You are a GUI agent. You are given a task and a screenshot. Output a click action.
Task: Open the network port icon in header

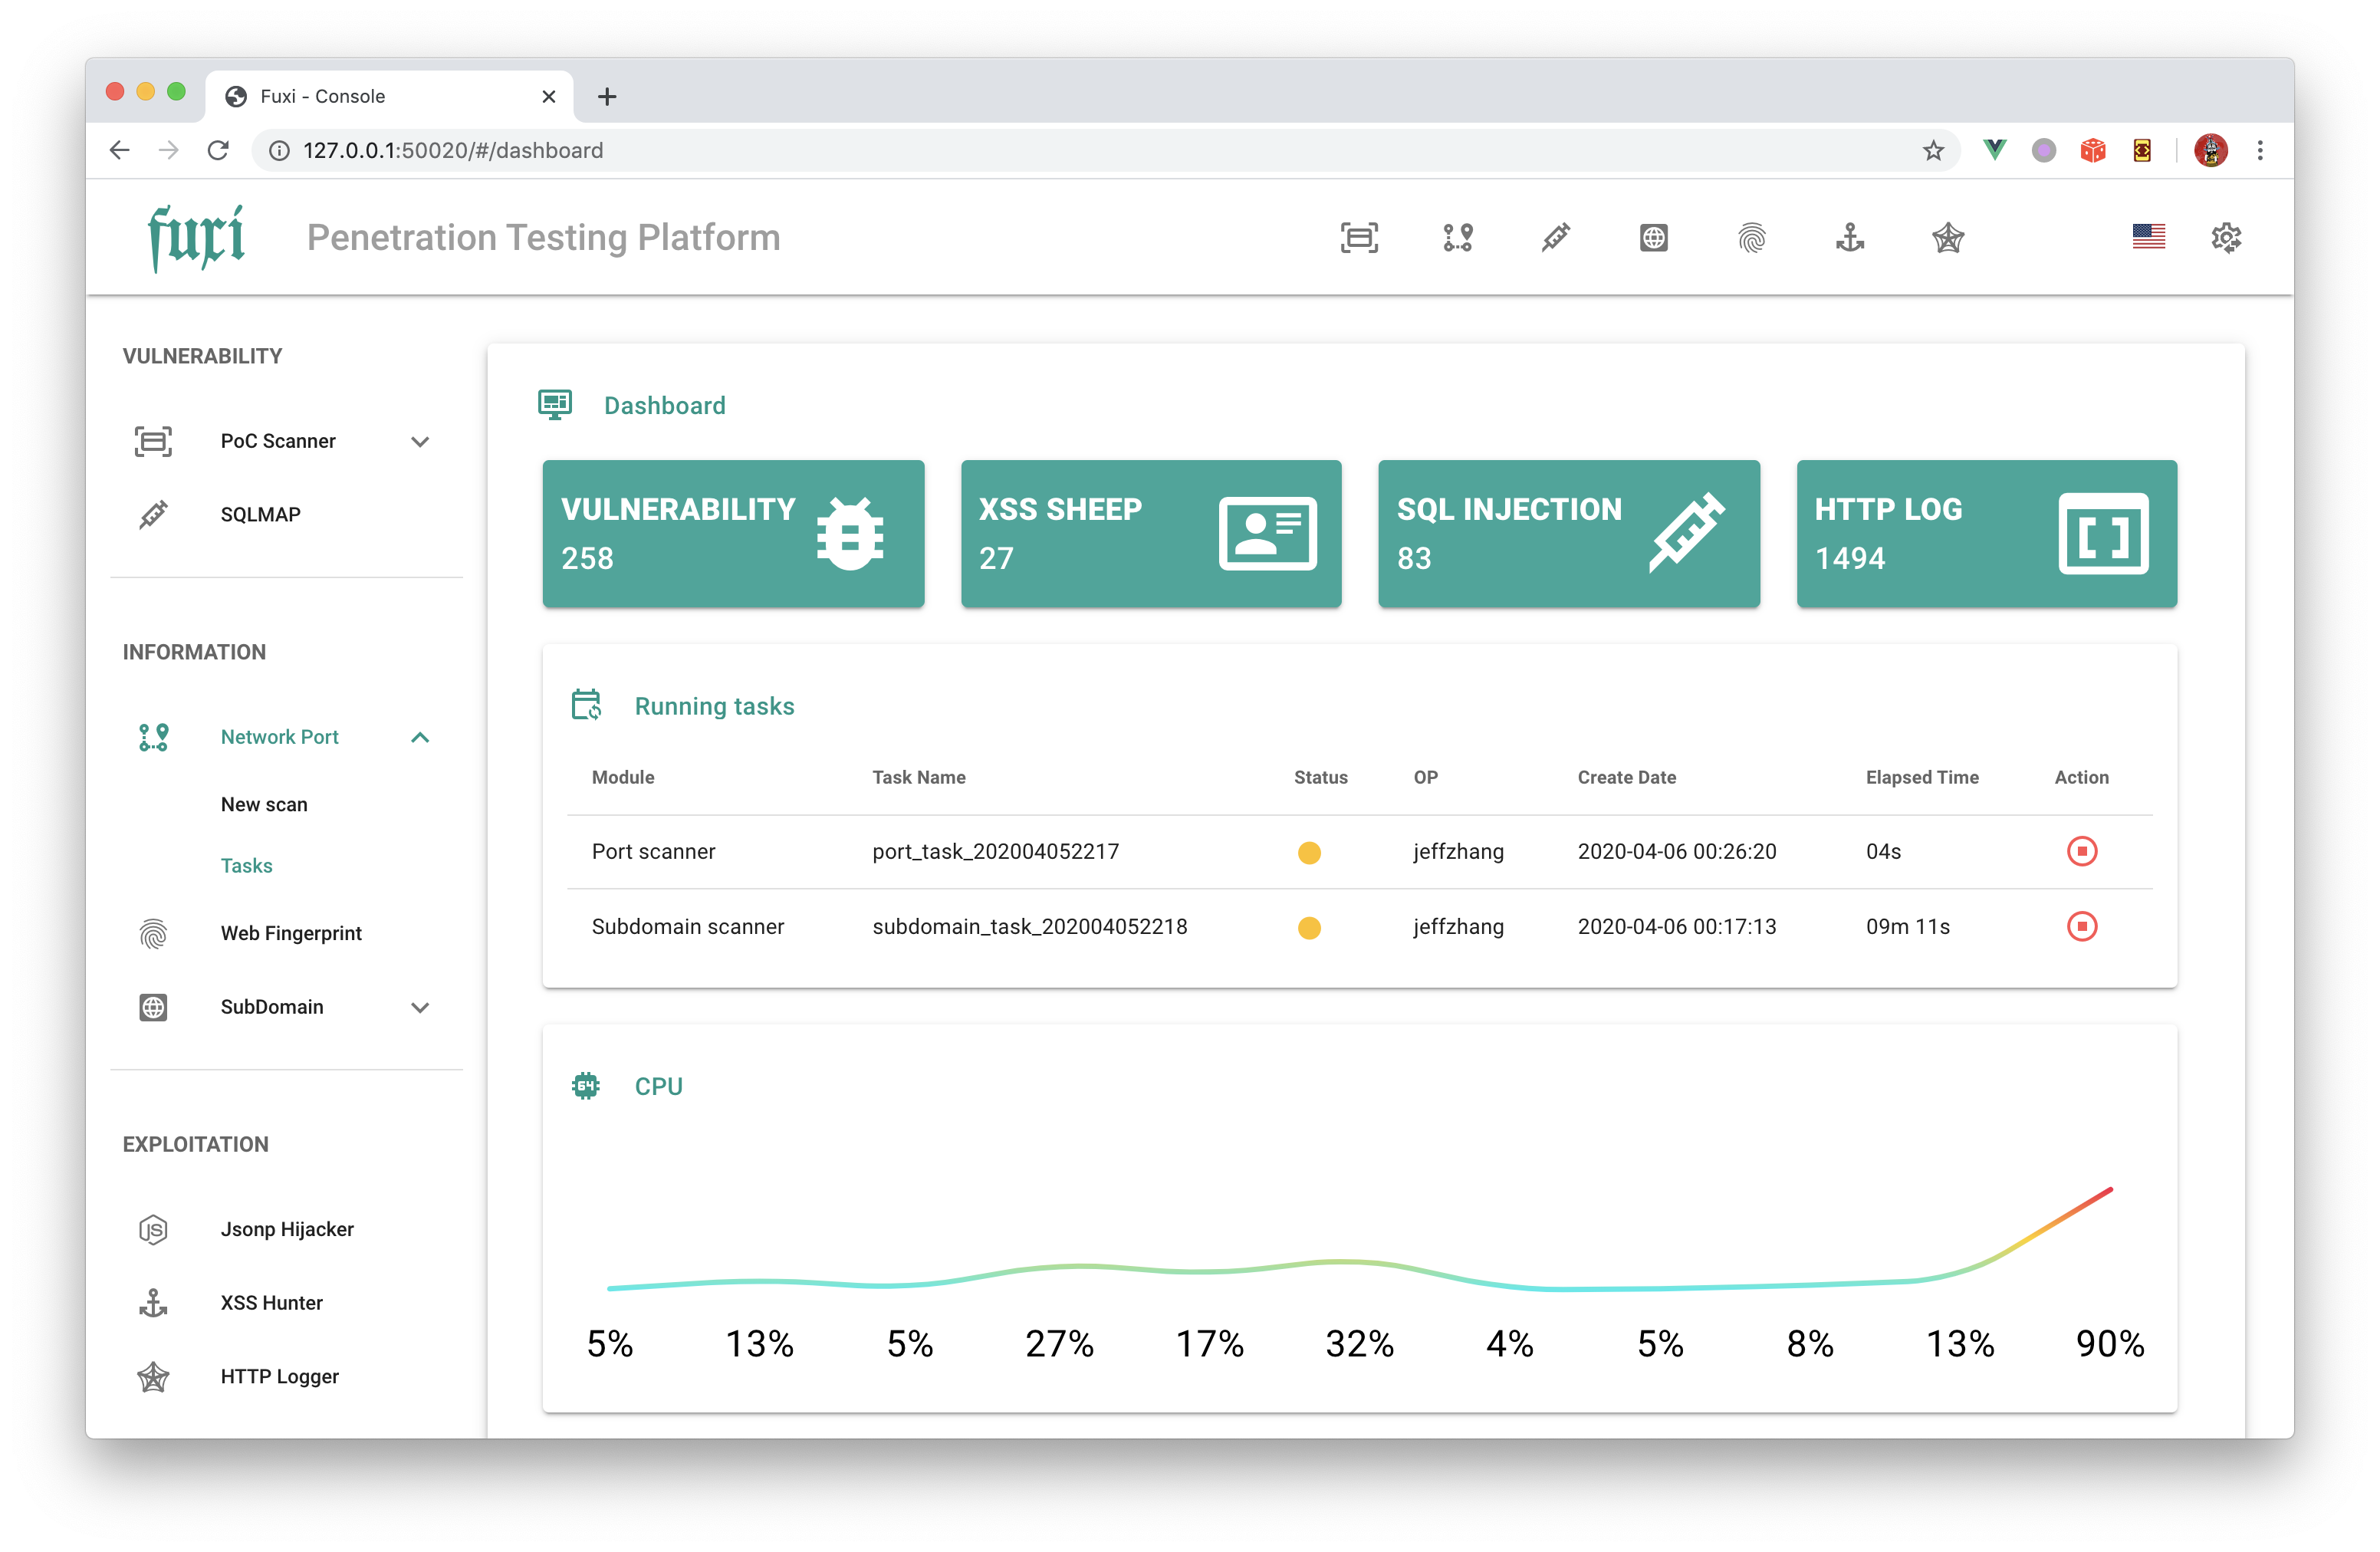(x=1457, y=238)
